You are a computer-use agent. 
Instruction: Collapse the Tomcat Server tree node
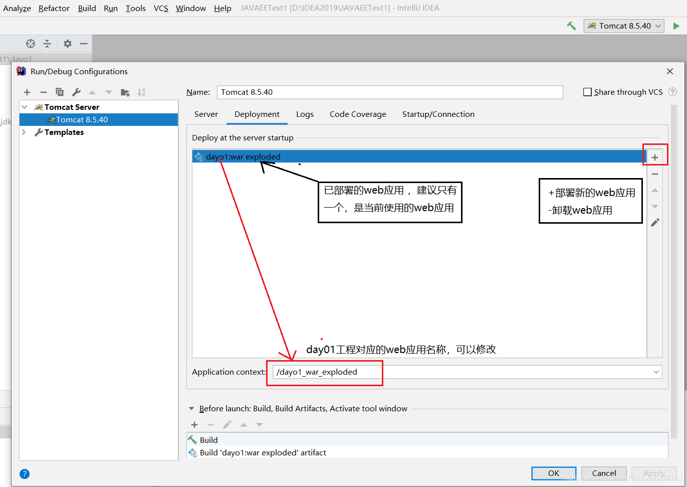click(24, 107)
